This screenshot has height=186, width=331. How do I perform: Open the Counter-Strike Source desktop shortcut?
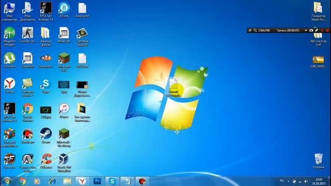coord(27,163)
